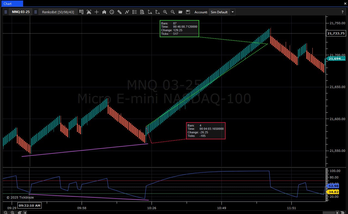Open the candlestick chart style icon

point(104,12)
